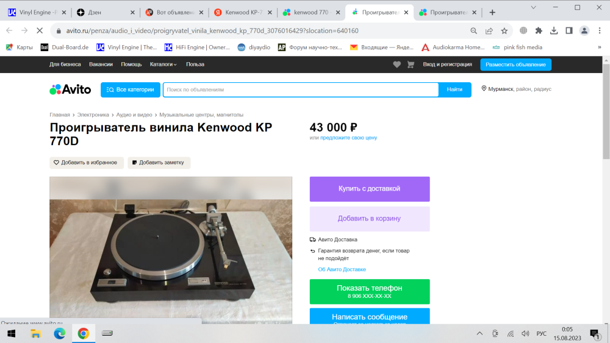Open the shopping cart icon

(x=411, y=65)
